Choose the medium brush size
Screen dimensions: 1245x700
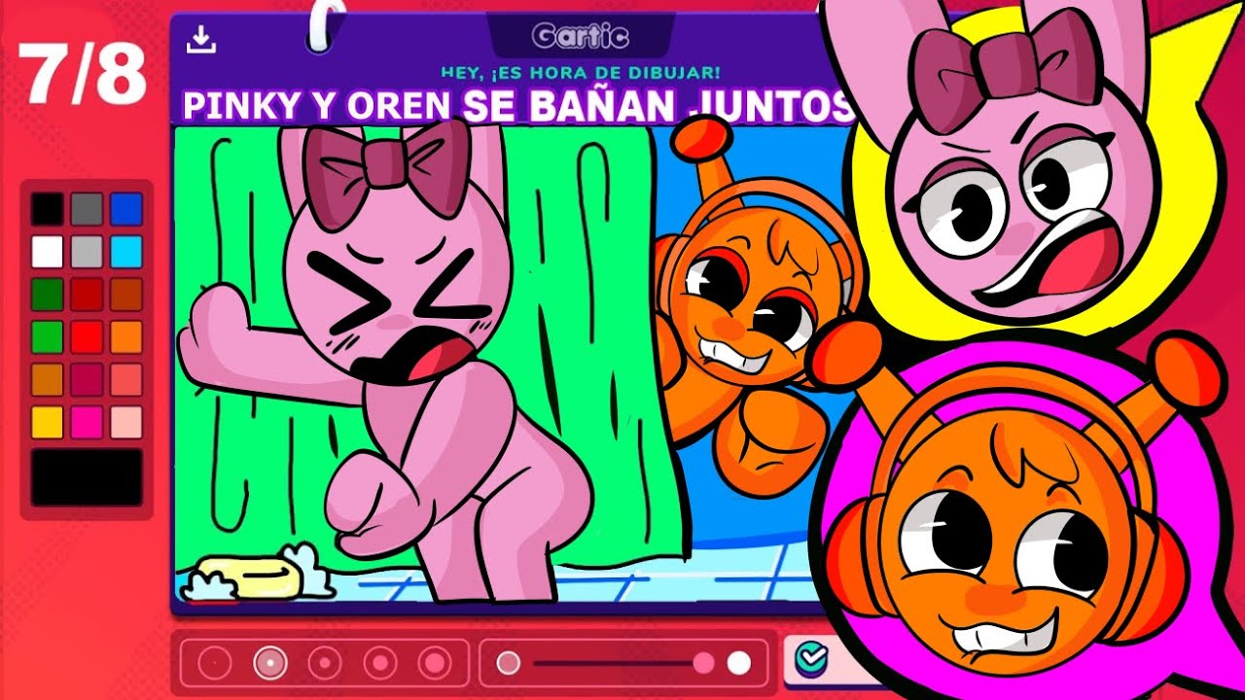tap(324, 663)
